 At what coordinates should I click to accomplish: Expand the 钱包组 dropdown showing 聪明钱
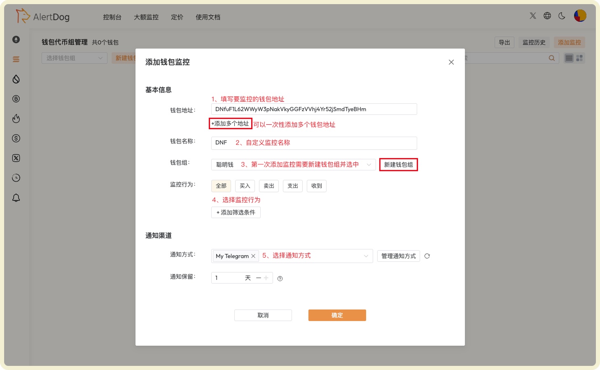(368, 164)
